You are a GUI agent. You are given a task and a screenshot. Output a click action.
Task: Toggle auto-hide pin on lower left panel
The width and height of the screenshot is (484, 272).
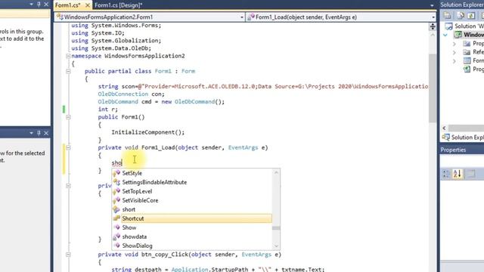click(x=39, y=133)
